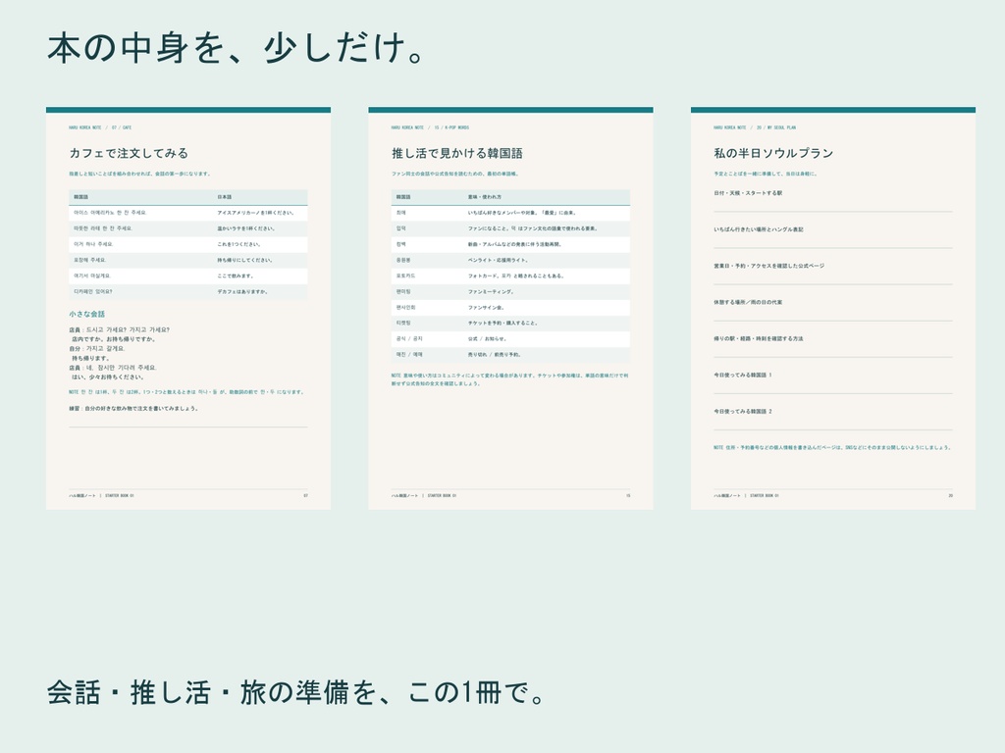Click the line 店内ですか、お持ち帰りですか。
The height and width of the screenshot is (753, 1005).
tap(114, 339)
